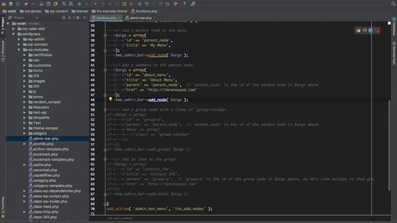Open preview in Safari browser icon
Image resolution: width=397 pixels, height=223 pixels.
point(371,31)
